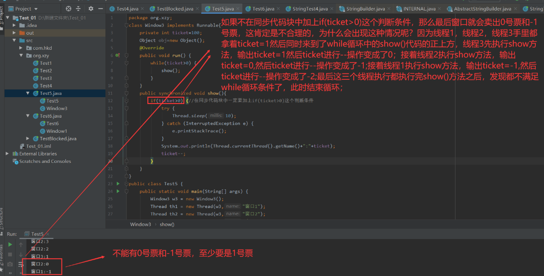
Task: Close the Test5.java editor tab
Action: 238,9
